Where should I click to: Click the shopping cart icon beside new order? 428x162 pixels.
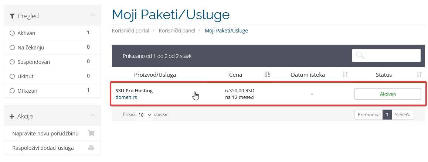coord(91,133)
